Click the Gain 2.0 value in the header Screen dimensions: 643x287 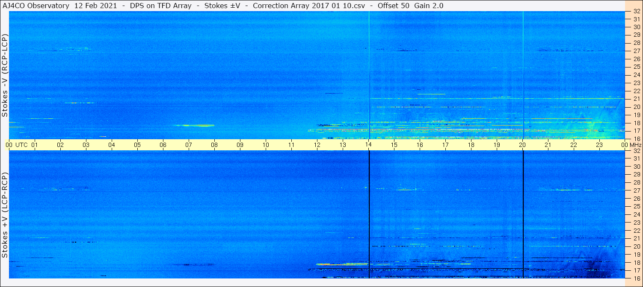click(429, 6)
